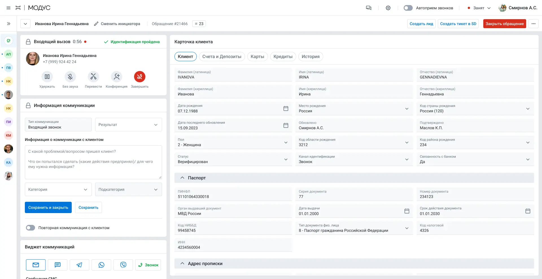This screenshot has height=279, width=542.
Task: Click the Закрыть обращение button
Action: (505, 24)
